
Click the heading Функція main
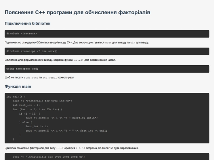18,87
